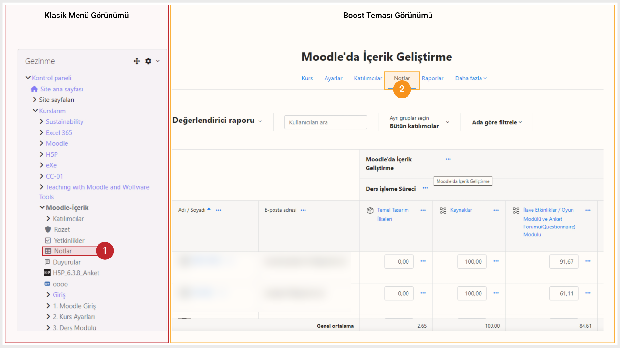620x348 pixels.
Task: Click the Kullanıcıları ara search field
Action: [325, 122]
